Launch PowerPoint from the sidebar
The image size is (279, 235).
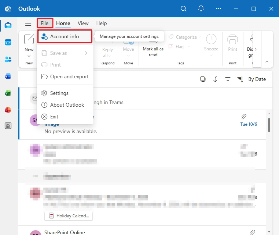8,110
